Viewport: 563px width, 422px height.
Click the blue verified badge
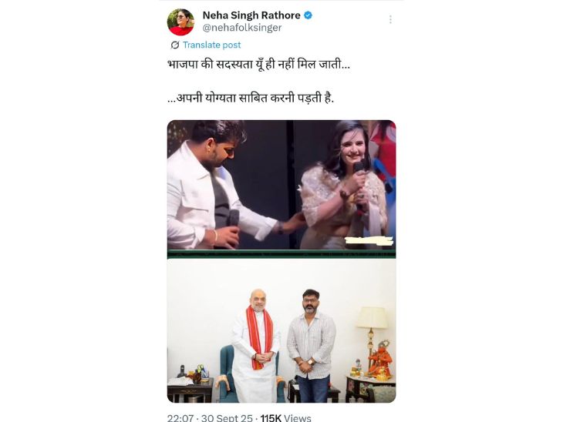click(x=308, y=15)
